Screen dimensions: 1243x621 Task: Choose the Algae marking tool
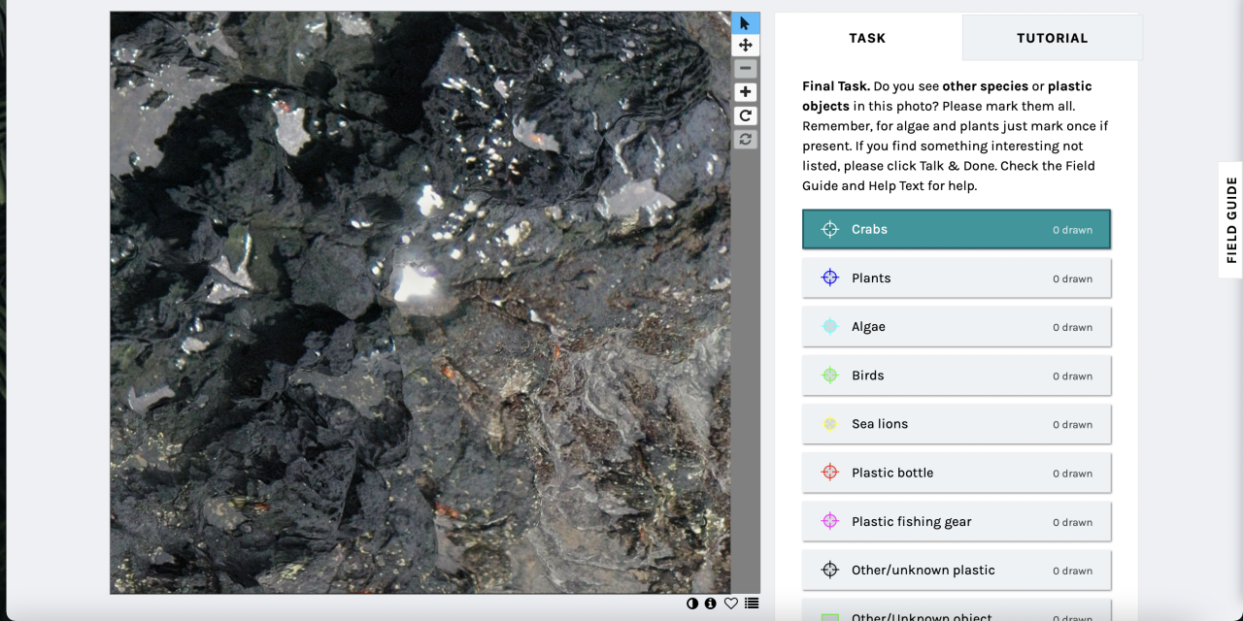coord(956,327)
